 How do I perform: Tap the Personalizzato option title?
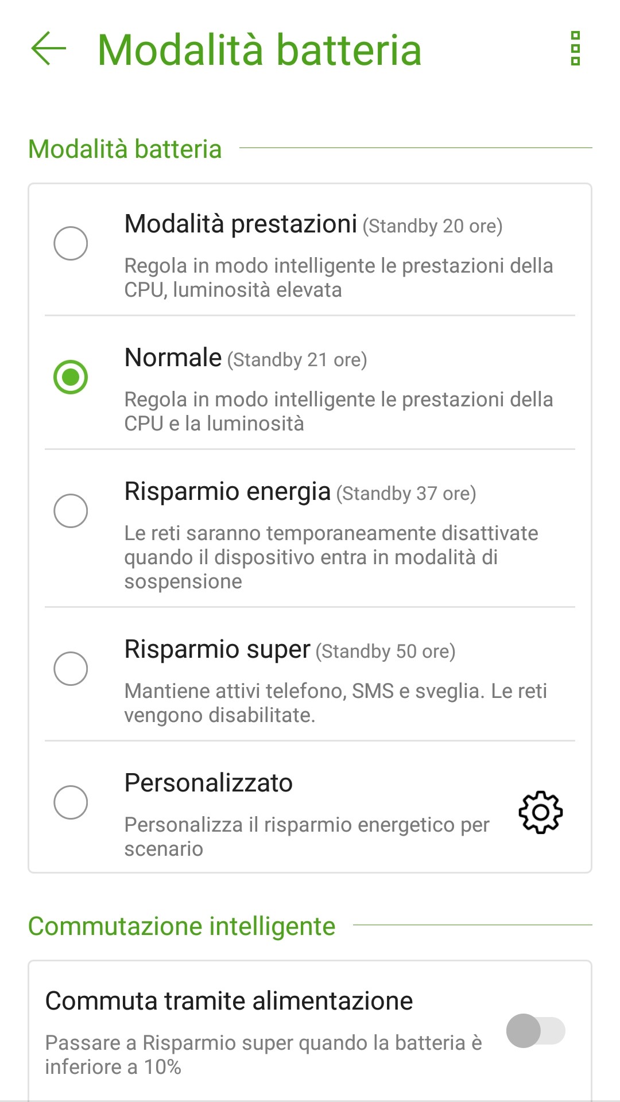click(x=208, y=783)
